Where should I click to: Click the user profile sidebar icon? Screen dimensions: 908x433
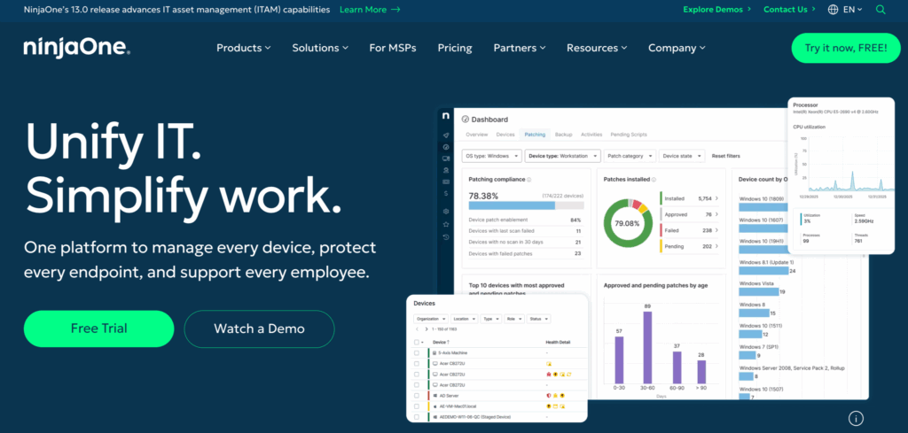446,170
